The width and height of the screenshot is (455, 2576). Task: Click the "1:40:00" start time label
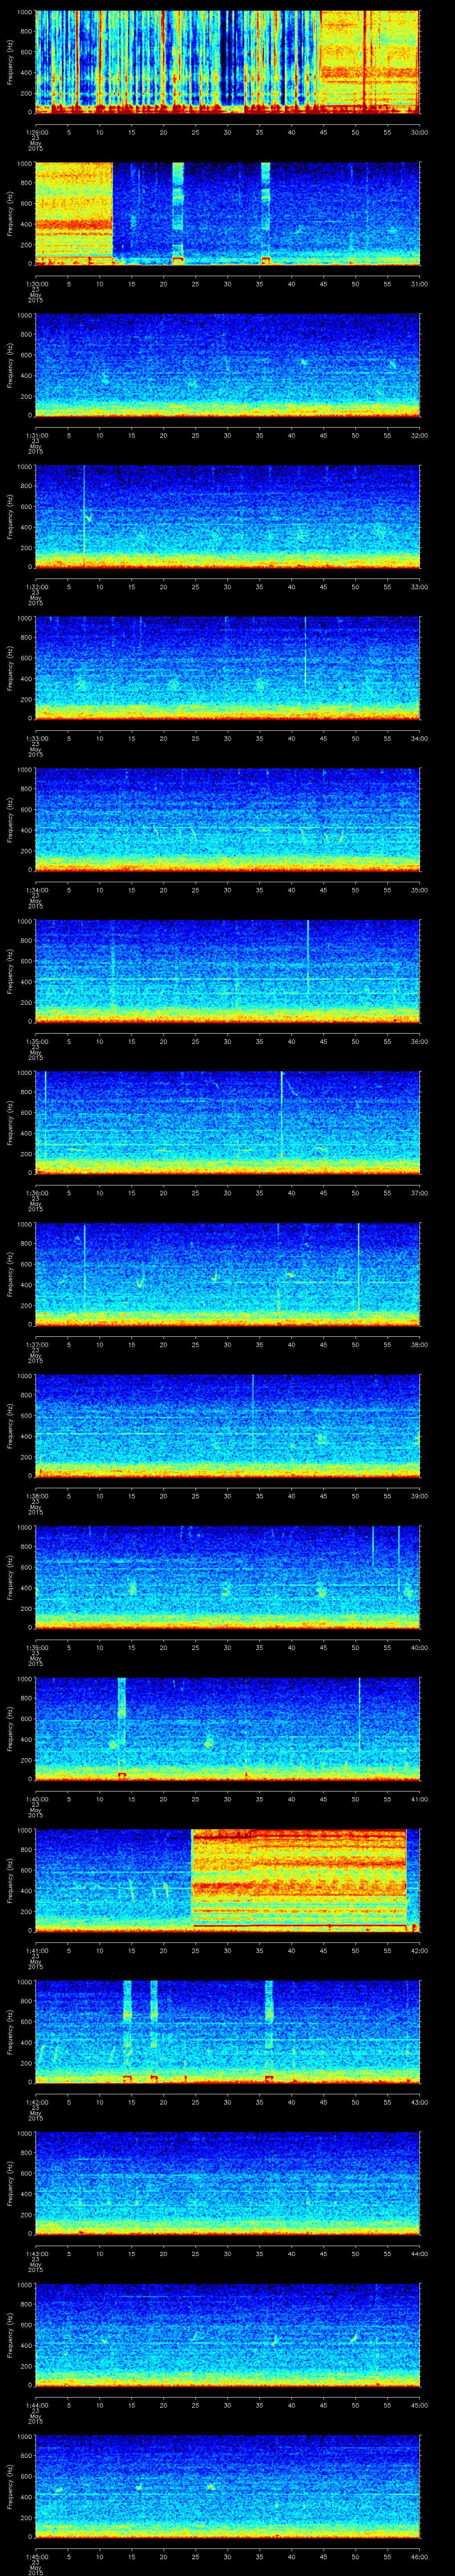click(x=37, y=1800)
